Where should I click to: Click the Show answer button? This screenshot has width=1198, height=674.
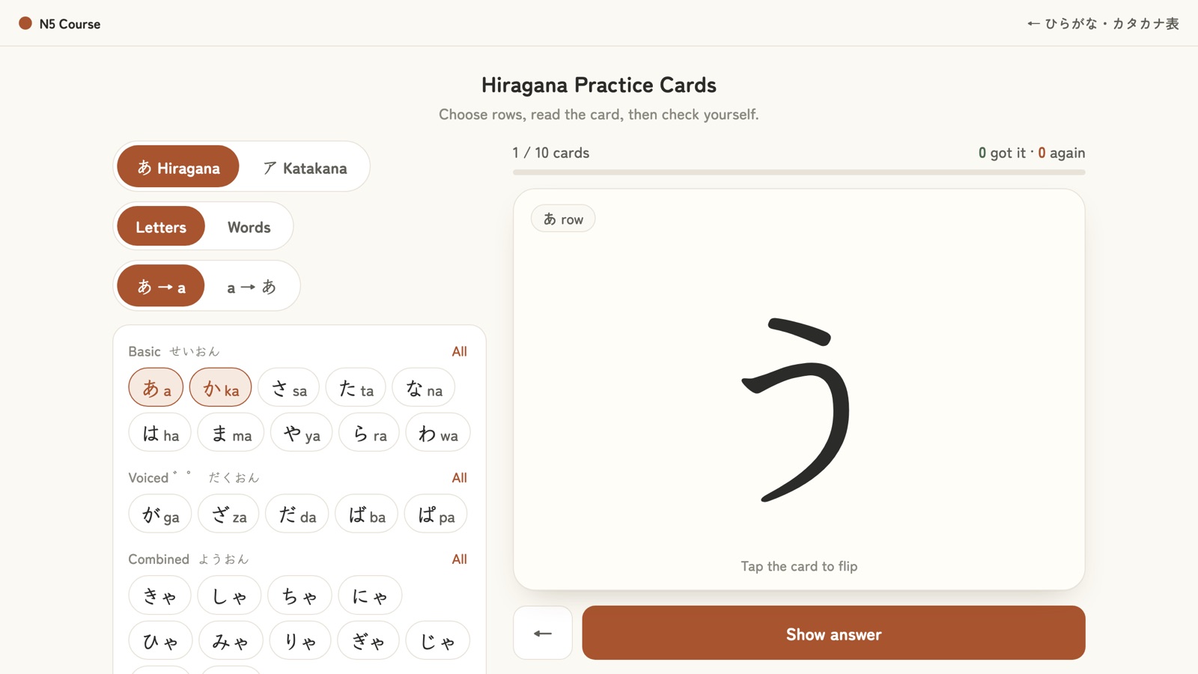click(x=833, y=634)
